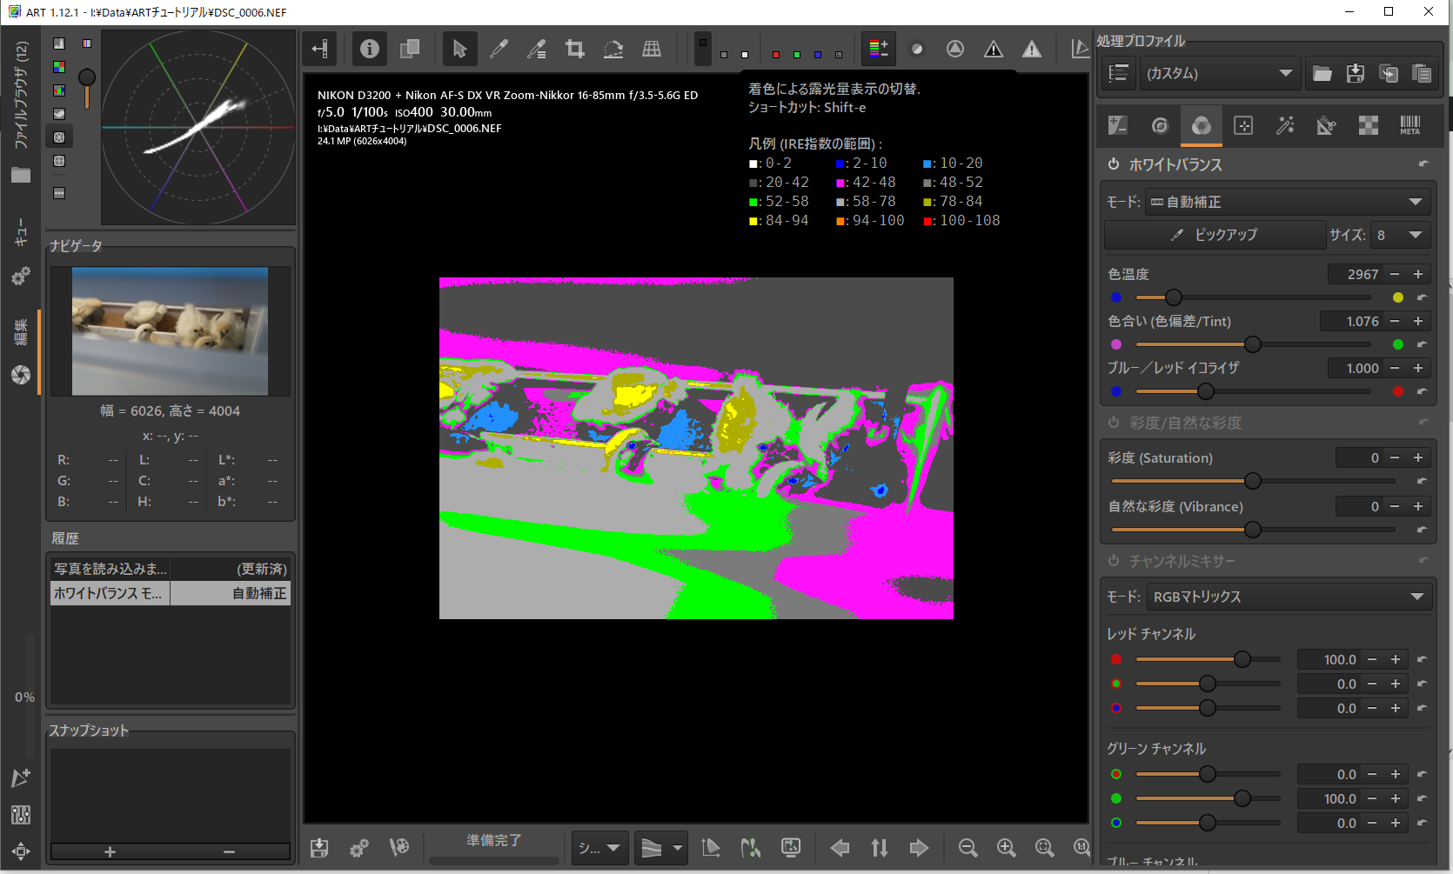This screenshot has width=1453, height=874.
Task: Open the exposure tools tab
Action: [x=1118, y=125]
